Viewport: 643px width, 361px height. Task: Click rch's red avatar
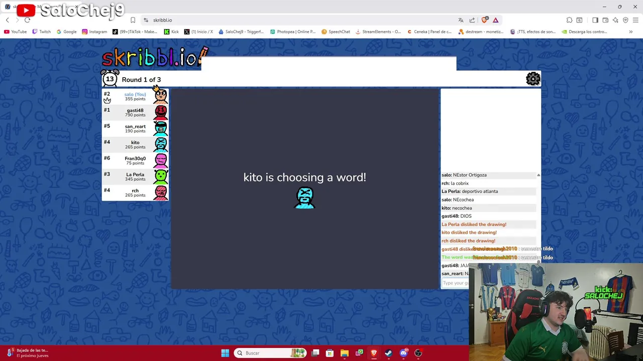(x=161, y=192)
